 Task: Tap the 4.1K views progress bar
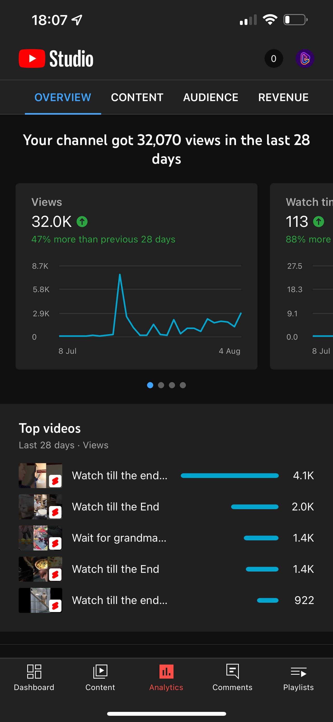pos(230,476)
